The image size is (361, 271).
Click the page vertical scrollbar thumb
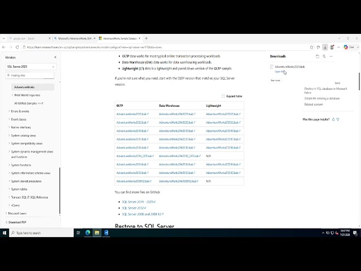click(x=359, y=81)
